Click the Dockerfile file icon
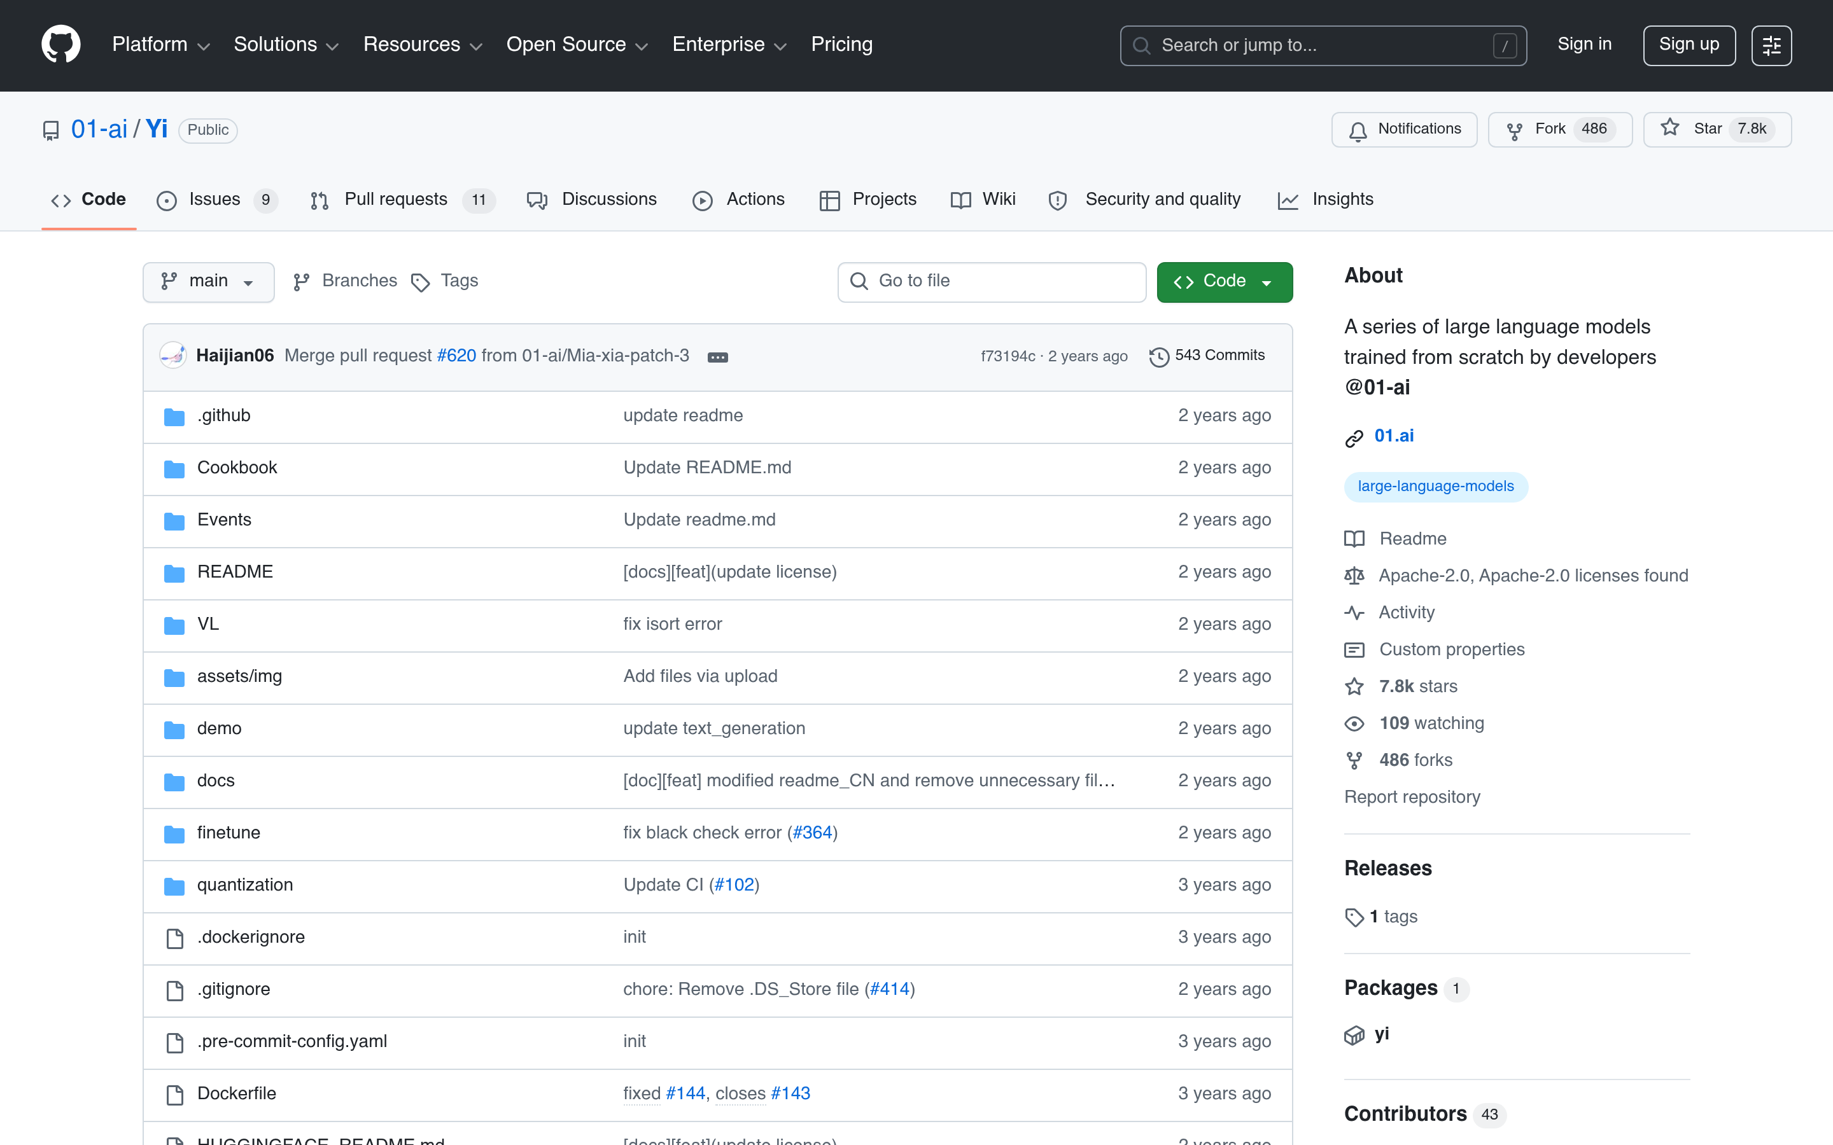The height and width of the screenshot is (1145, 1833). tap(174, 1095)
